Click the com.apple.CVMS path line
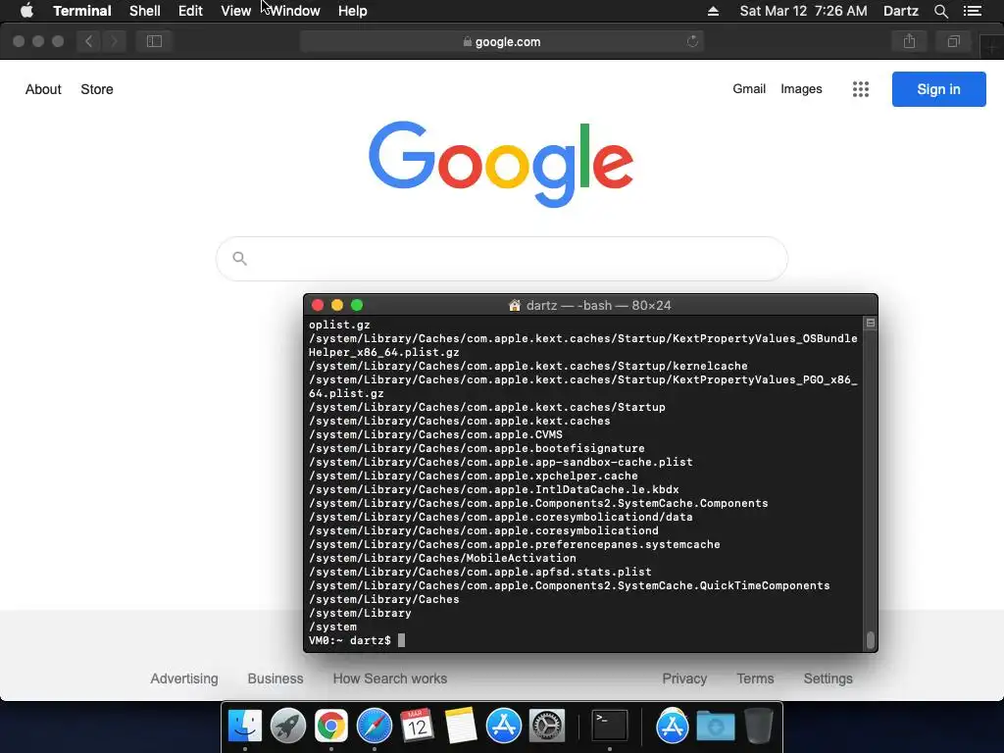1004x753 pixels. 435,434
